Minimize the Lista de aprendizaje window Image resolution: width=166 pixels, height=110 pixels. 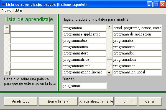click(x=150, y=4)
